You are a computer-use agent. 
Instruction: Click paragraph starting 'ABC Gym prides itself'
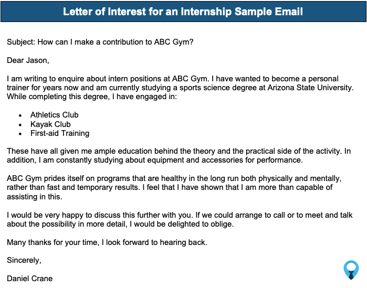coord(174,187)
